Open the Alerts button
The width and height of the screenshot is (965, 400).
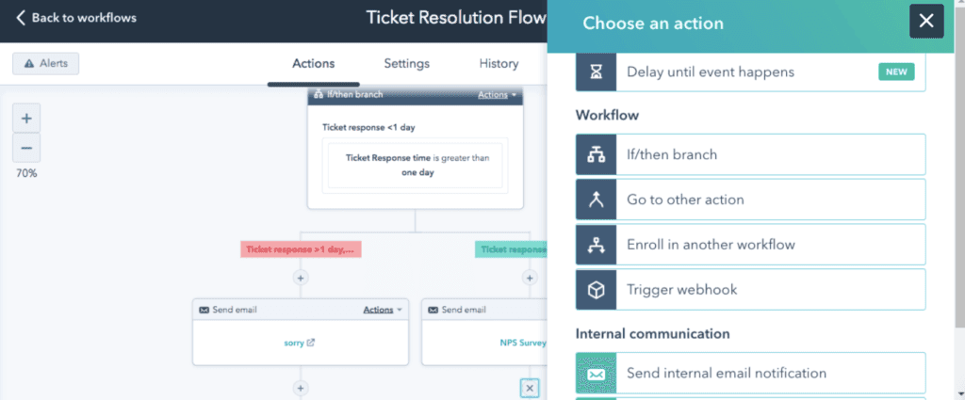(46, 64)
